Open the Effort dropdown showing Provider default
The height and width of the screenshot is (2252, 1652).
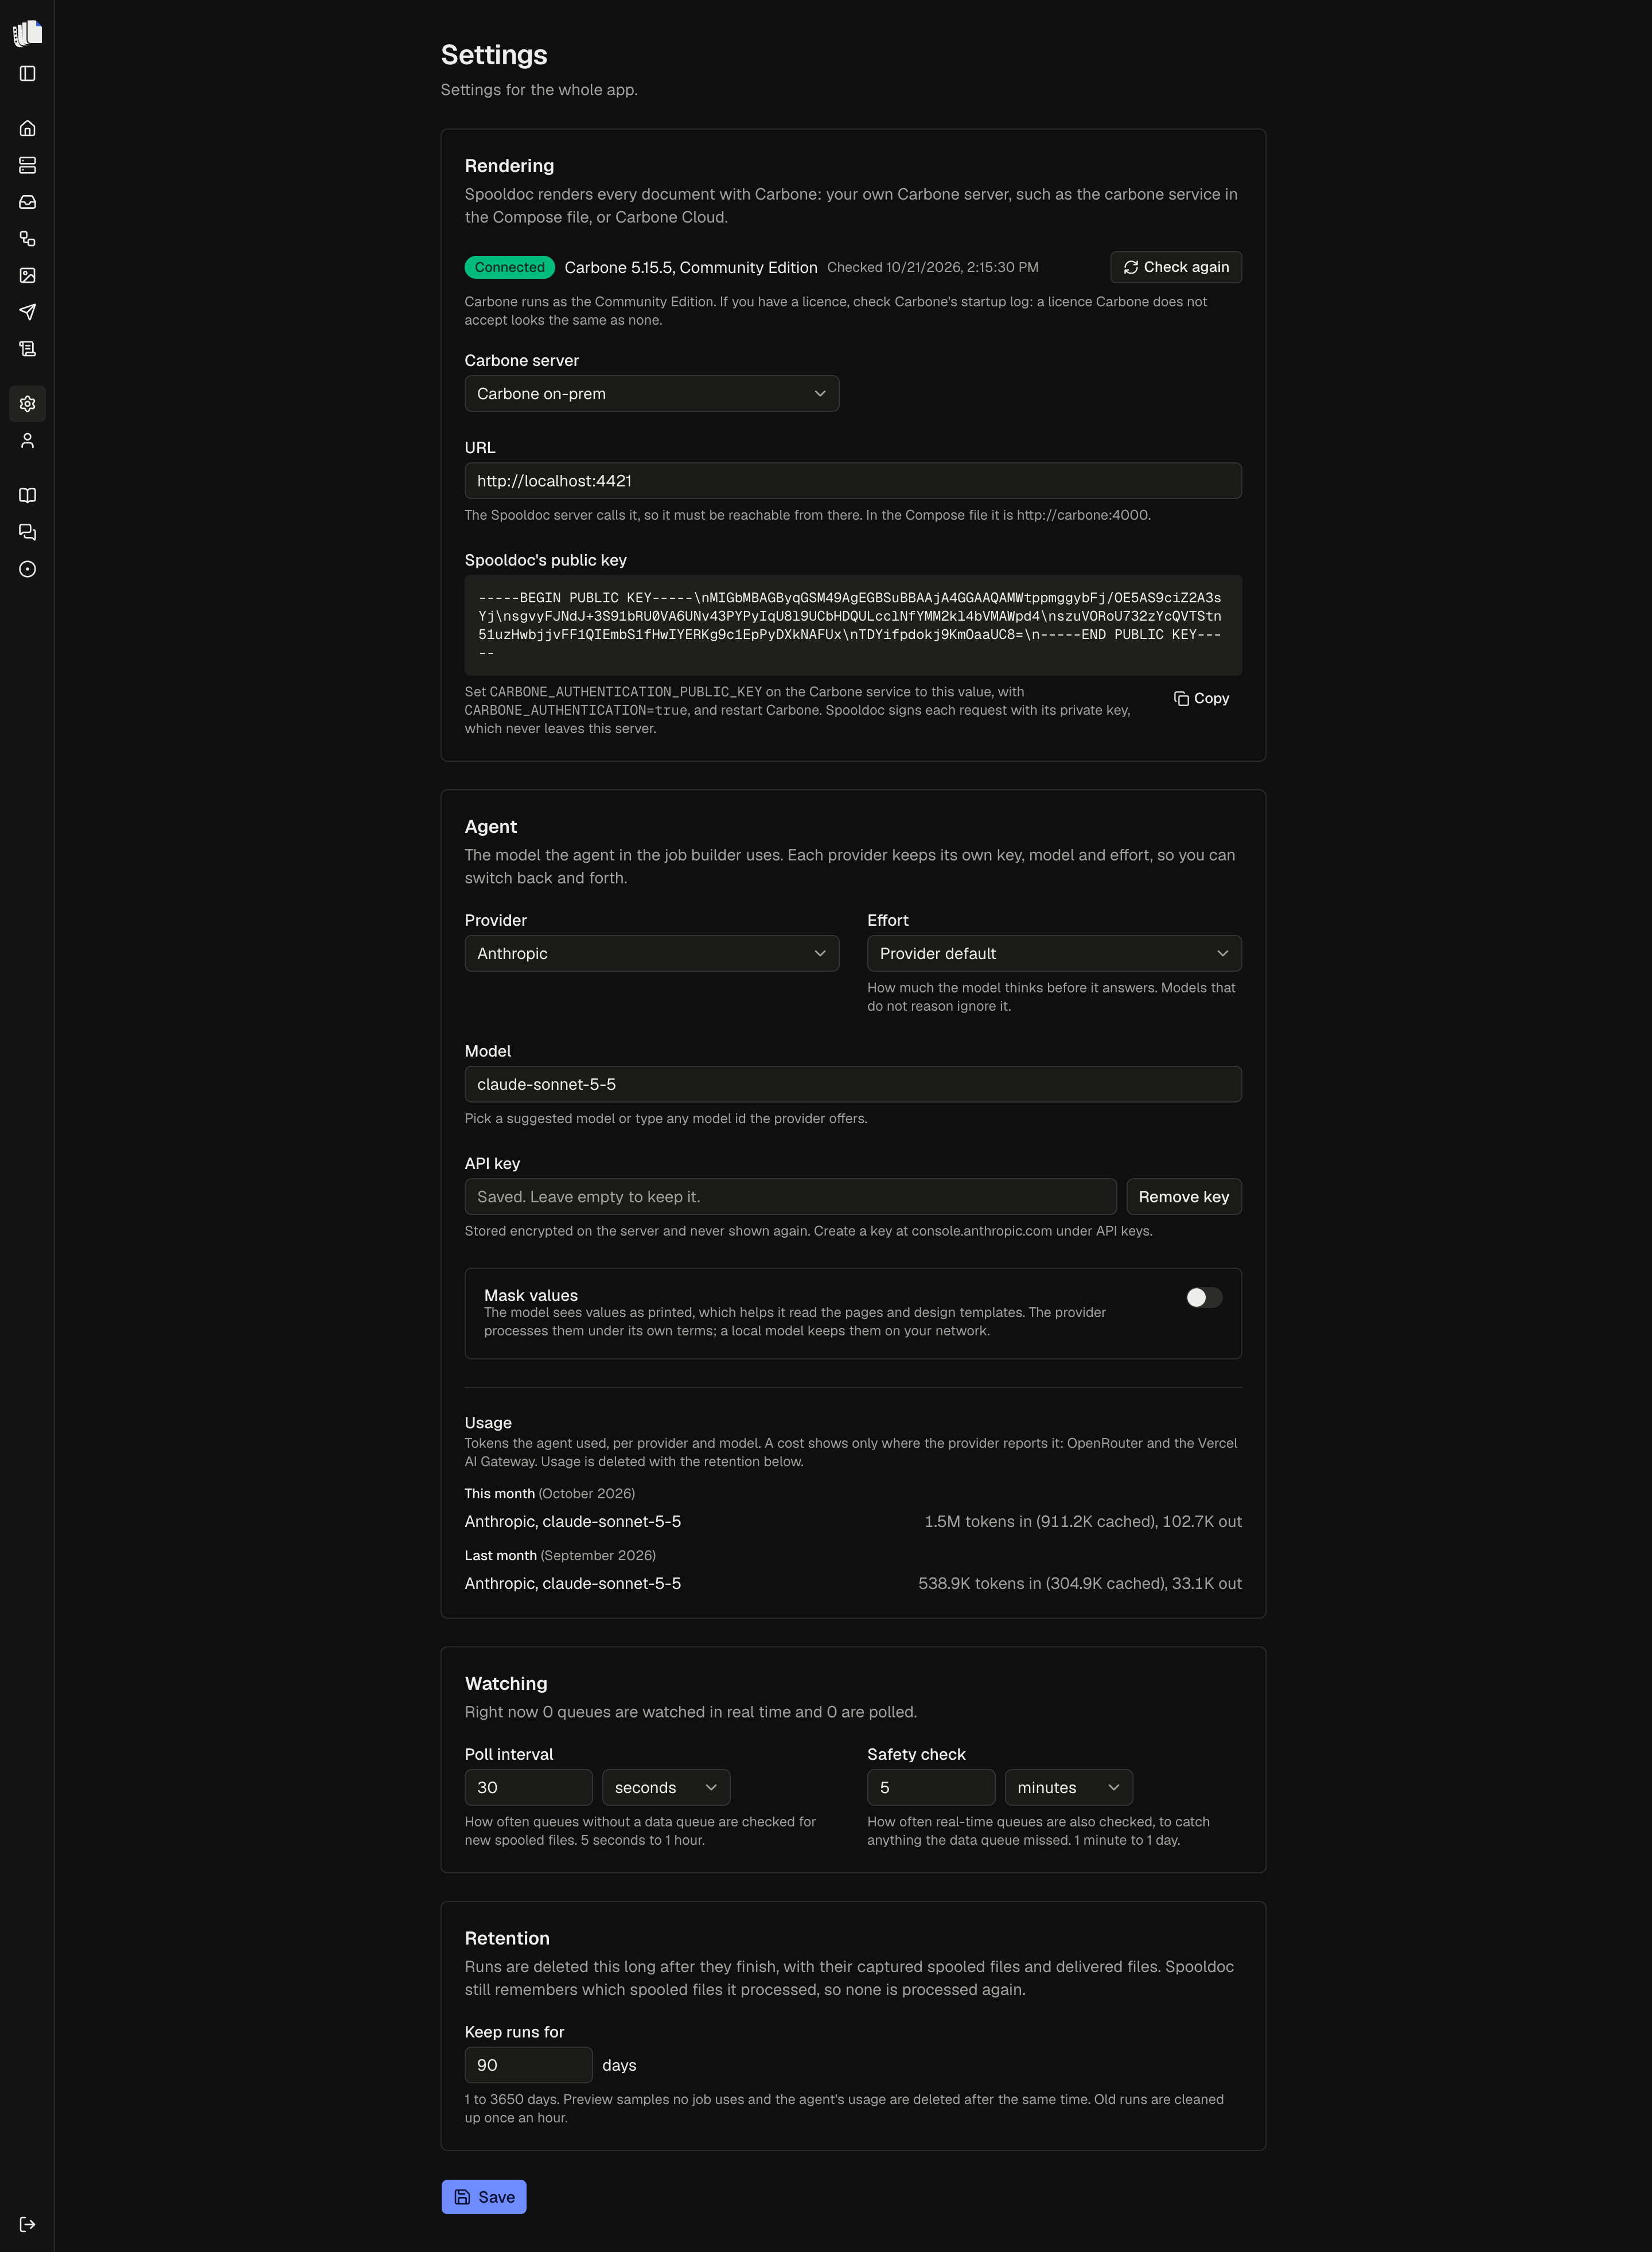[1054, 954]
